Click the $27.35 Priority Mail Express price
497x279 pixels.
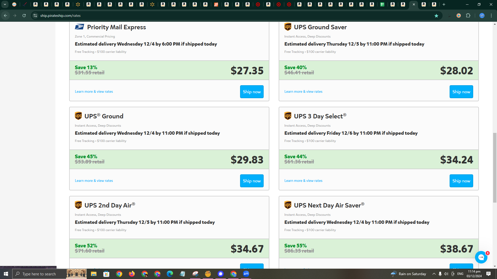click(x=247, y=70)
